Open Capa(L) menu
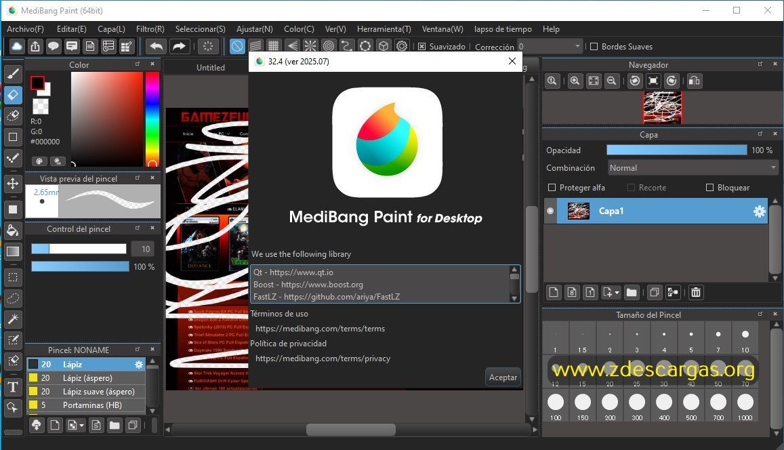784x450 pixels. click(x=111, y=29)
